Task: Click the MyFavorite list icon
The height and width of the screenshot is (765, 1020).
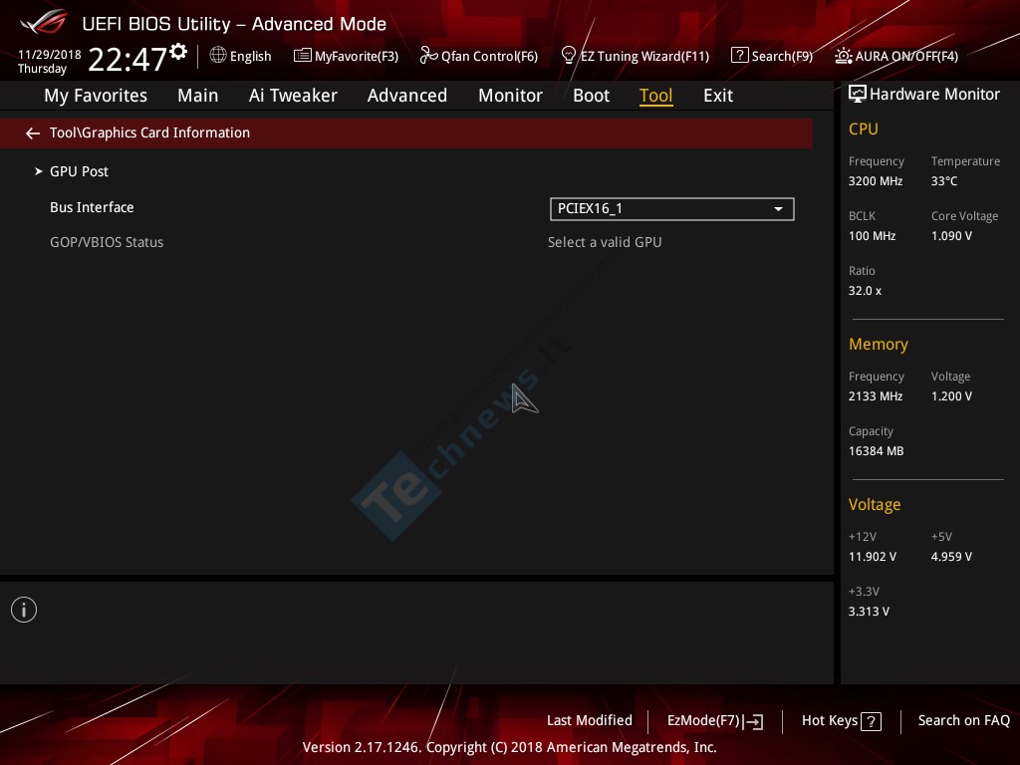Action: pyautogui.click(x=303, y=56)
